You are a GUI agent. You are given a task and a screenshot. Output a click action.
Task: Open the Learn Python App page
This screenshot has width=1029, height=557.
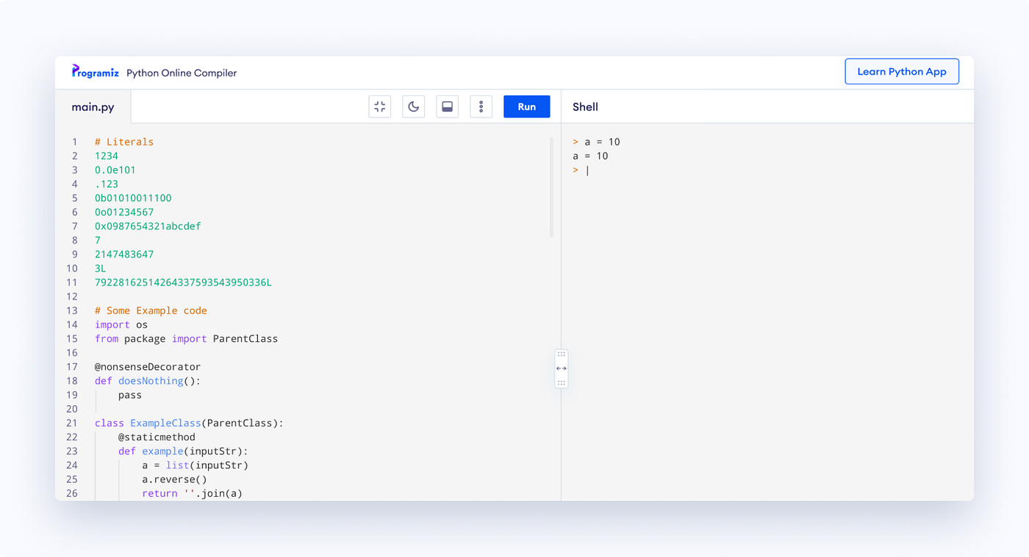[902, 71]
